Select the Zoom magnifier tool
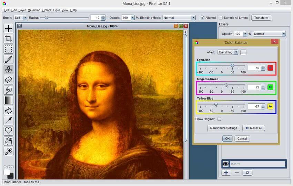 (8, 151)
